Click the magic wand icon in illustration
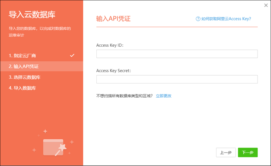This screenshot has width=271, height=166. click(x=60, y=149)
